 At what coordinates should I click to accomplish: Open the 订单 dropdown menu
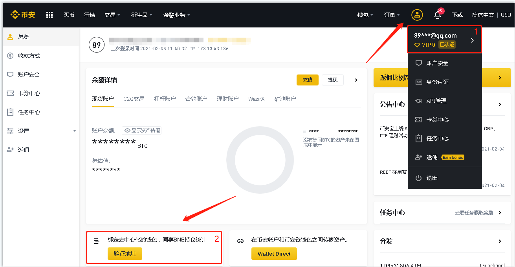[x=392, y=15]
